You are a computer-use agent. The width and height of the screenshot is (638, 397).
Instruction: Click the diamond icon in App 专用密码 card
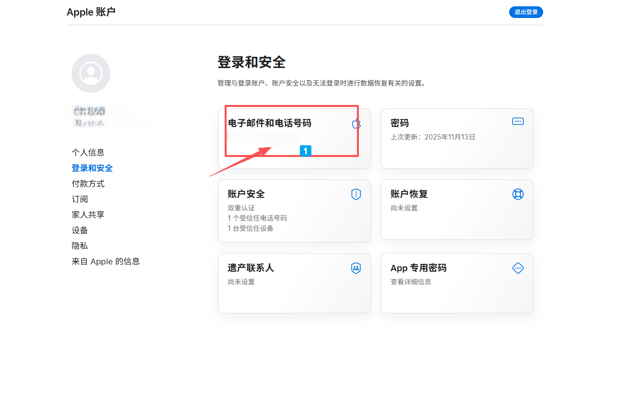click(518, 268)
